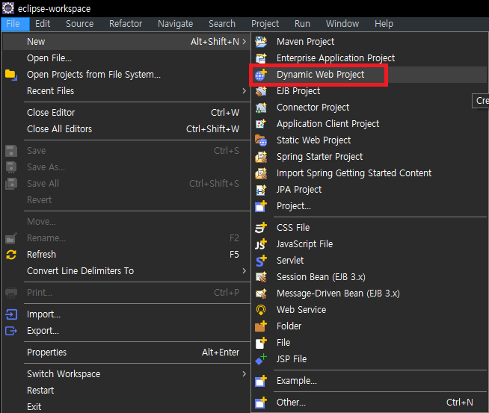Click the new Folder icon
The image size is (489, 413).
[261, 326]
